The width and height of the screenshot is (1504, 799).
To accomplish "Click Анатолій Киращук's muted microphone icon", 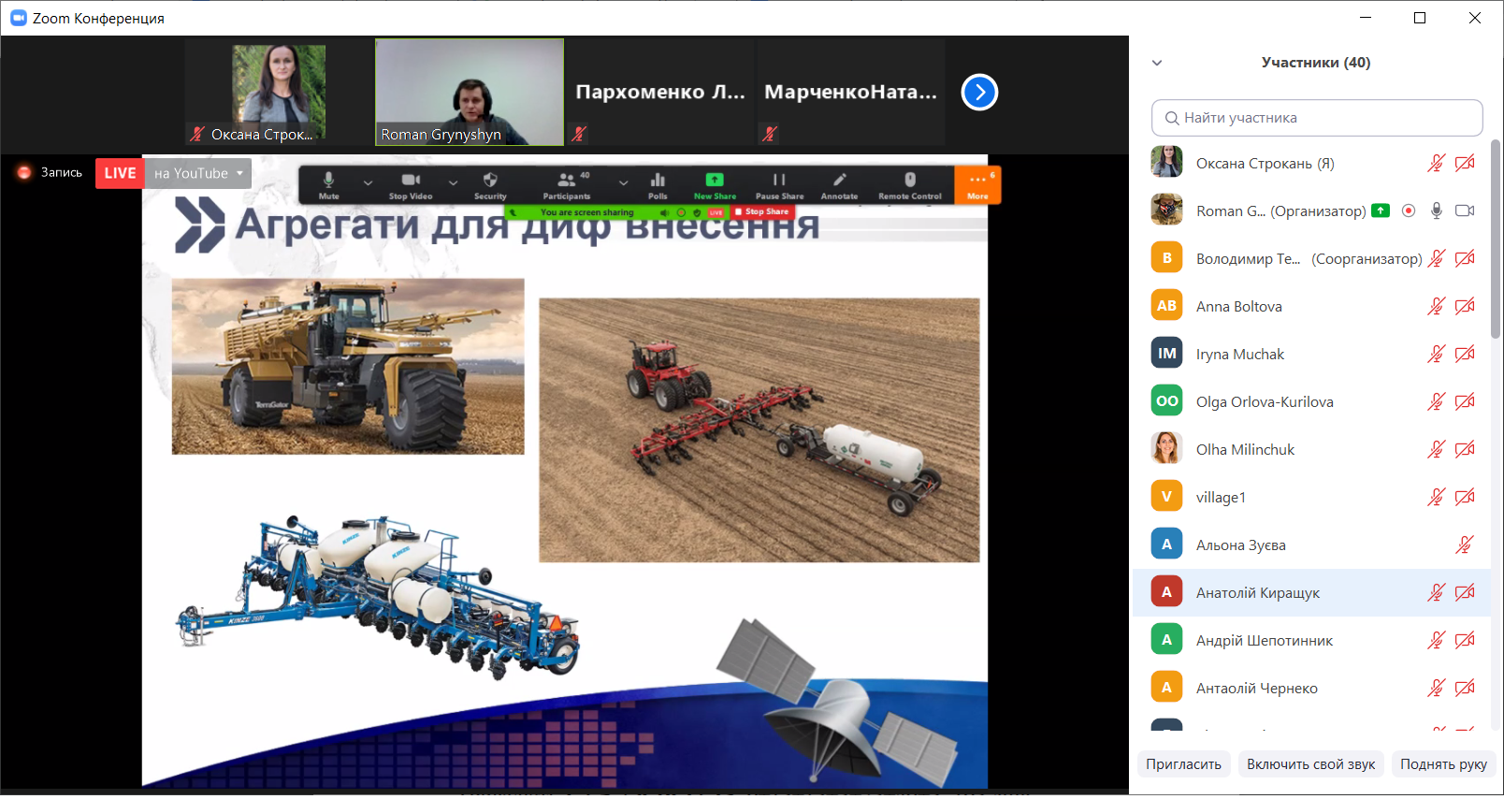I will coord(1436,592).
